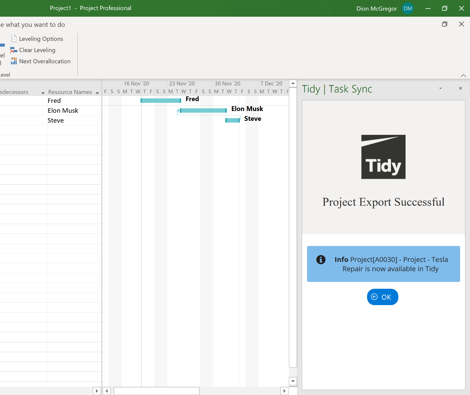The width and height of the screenshot is (470, 395).
Task: Click the vertical Gantt scrollbar track
Action: [x=293, y=227]
